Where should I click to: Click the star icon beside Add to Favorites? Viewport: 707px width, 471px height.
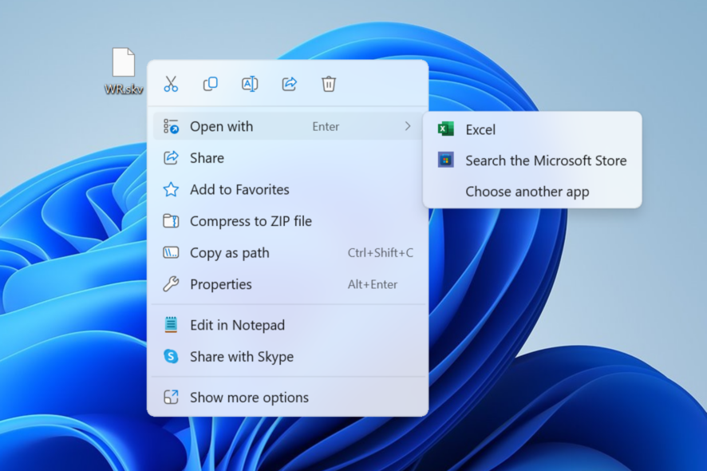coord(171,189)
